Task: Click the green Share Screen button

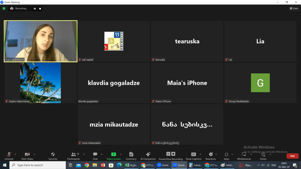Action: (x=113, y=156)
